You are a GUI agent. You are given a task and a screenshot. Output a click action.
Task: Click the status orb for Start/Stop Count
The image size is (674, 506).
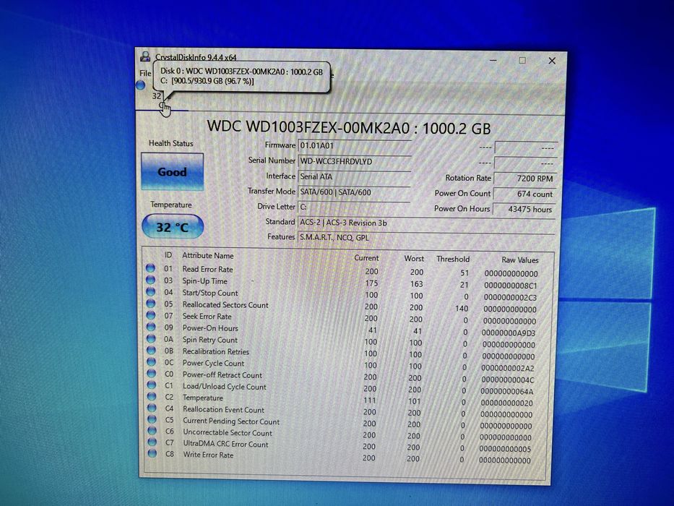[x=150, y=291]
